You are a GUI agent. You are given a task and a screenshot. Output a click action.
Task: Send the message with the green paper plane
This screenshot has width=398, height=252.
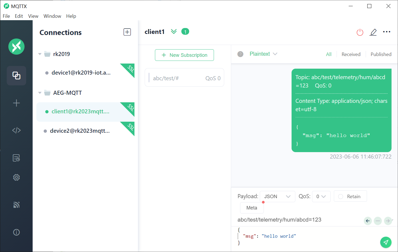coord(386,242)
